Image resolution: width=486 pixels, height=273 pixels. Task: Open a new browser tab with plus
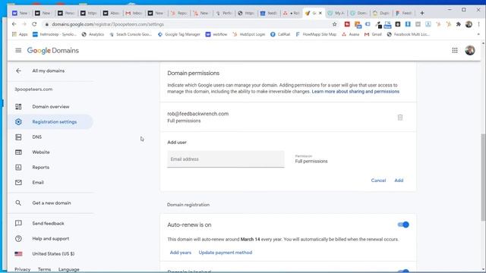pos(422,13)
